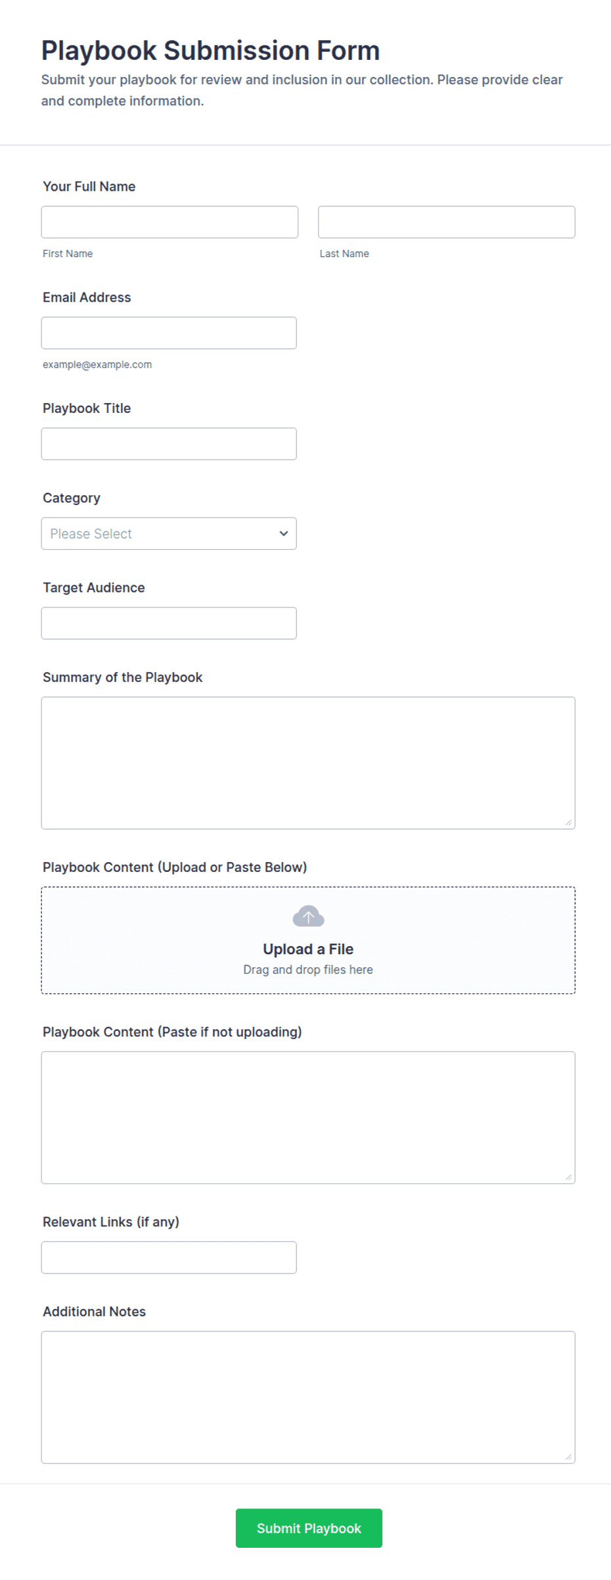Open the Category Please Select dropdown
Viewport: 611px width, 1580px height.
pyautogui.click(x=169, y=533)
